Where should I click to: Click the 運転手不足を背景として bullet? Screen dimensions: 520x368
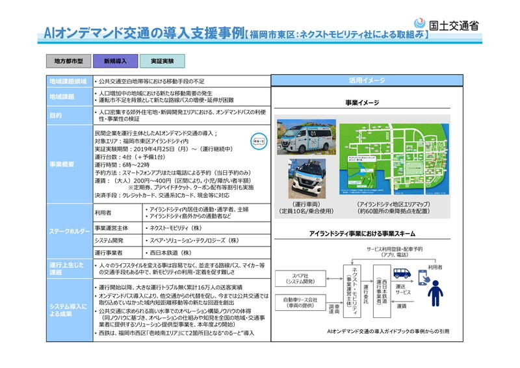tap(166, 100)
